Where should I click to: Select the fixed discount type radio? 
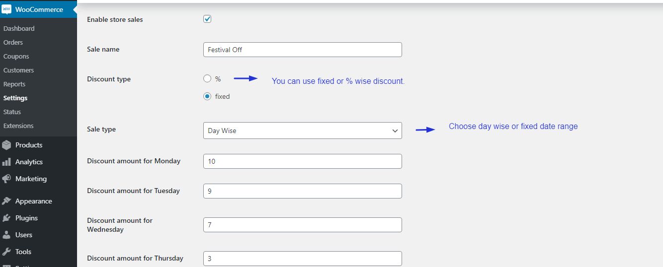(x=207, y=96)
